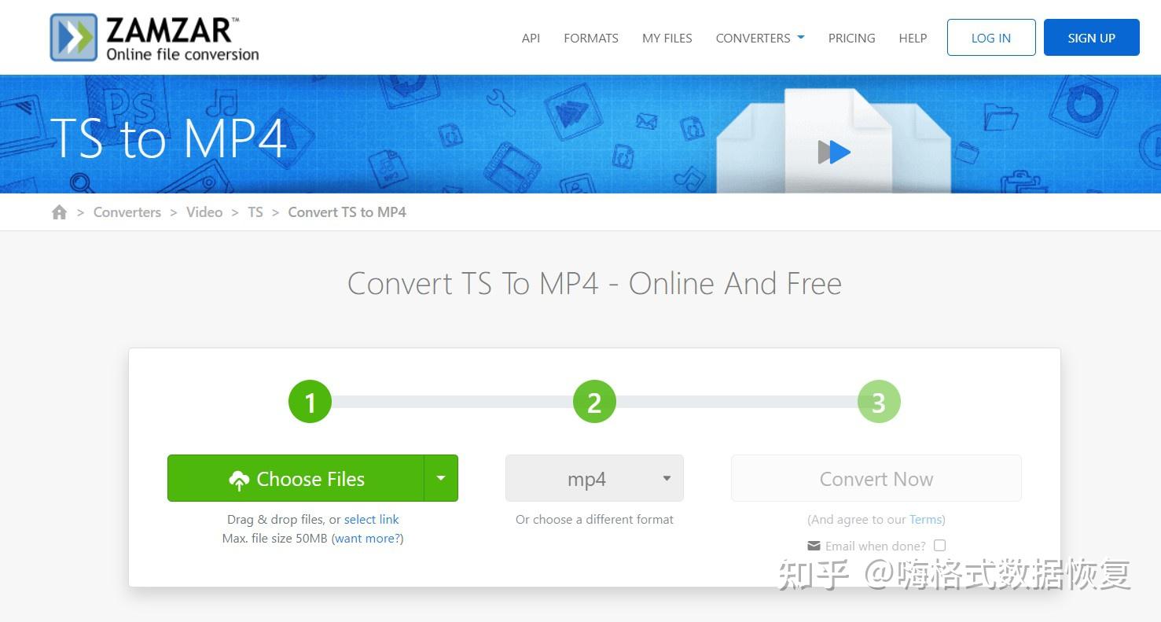Click the email envelope icon near checkbox
Image resolution: width=1161 pixels, height=622 pixels.
(814, 545)
